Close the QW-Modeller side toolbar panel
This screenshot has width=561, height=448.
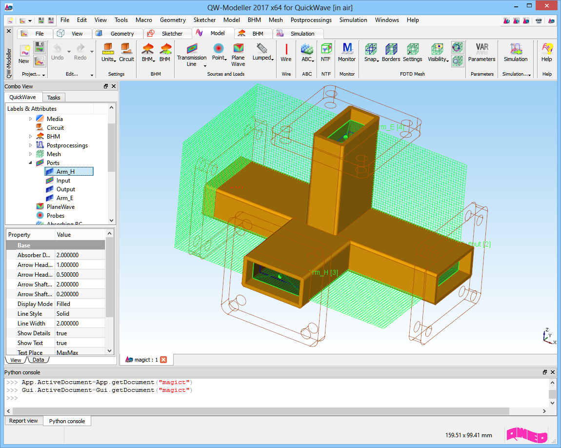click(x=9, y=31)
